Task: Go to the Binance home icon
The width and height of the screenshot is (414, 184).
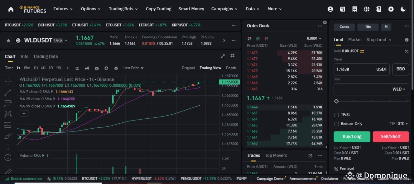Action: (11, 9)
